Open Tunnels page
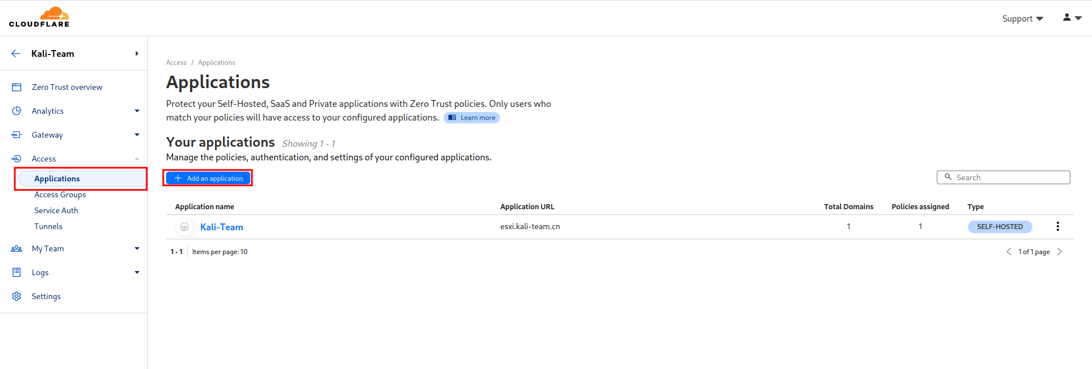 point(48,226)
